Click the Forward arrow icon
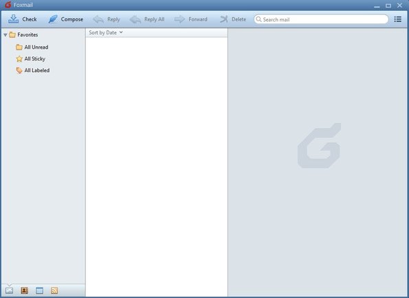Screen dimensions: 409x298 click(179, 19)
